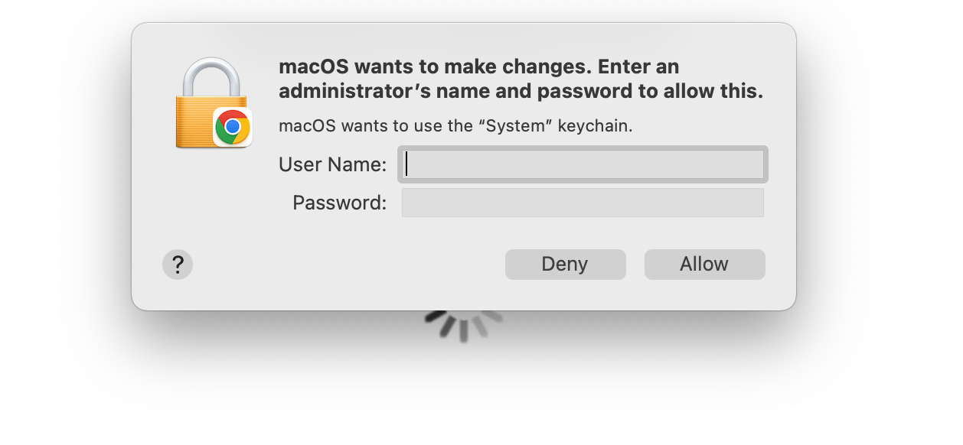This screenshot has height=445, width=963.
Task: Click the heading line mentioning administrator's name
Action: [521, 92]
